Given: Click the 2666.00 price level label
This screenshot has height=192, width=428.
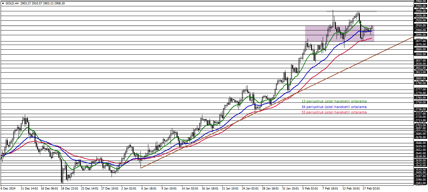Looking at the screenshot, I should [x=420, y=143].
